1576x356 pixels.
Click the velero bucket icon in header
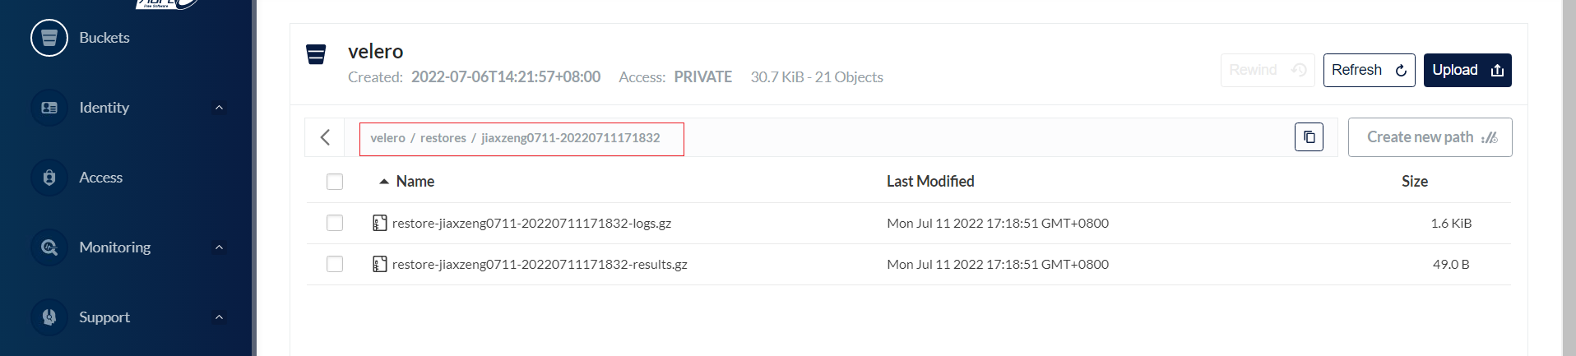pos(316,54)
